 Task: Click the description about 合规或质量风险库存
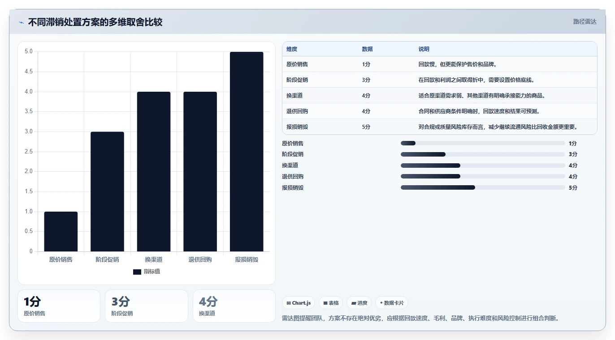pyautogui.click(x=498, y=127)
